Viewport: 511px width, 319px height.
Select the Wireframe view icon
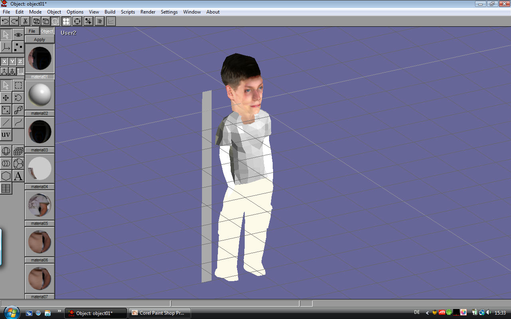[x=36, y=21]
